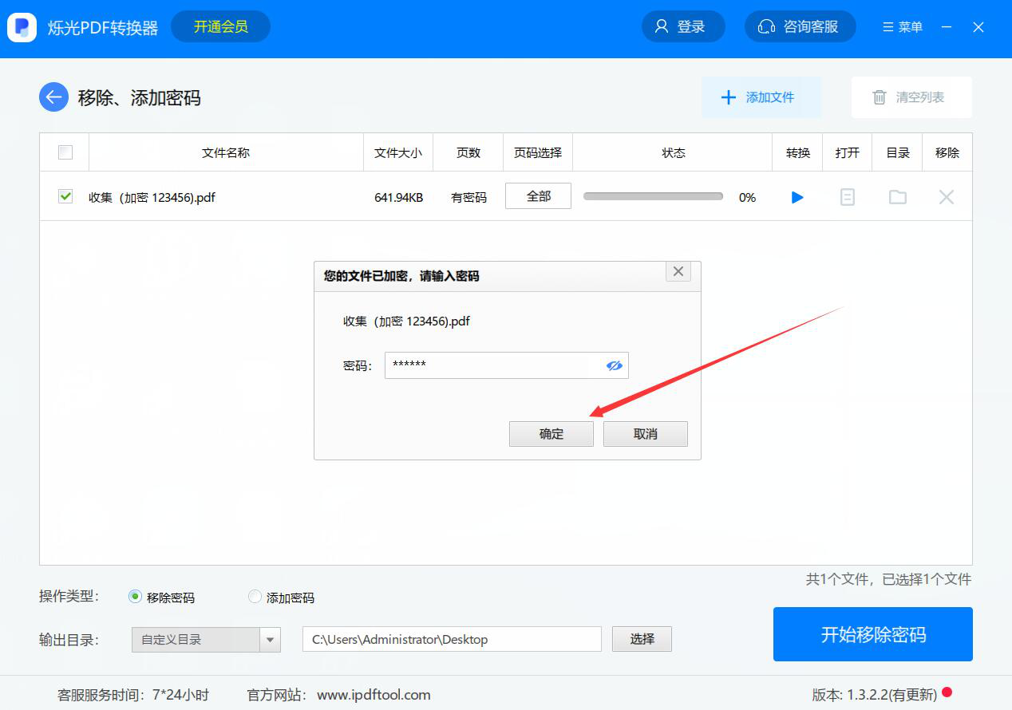Open output folder icon in file row
This screenshot has width=1012, height=710.
click(x=898, y=197)
